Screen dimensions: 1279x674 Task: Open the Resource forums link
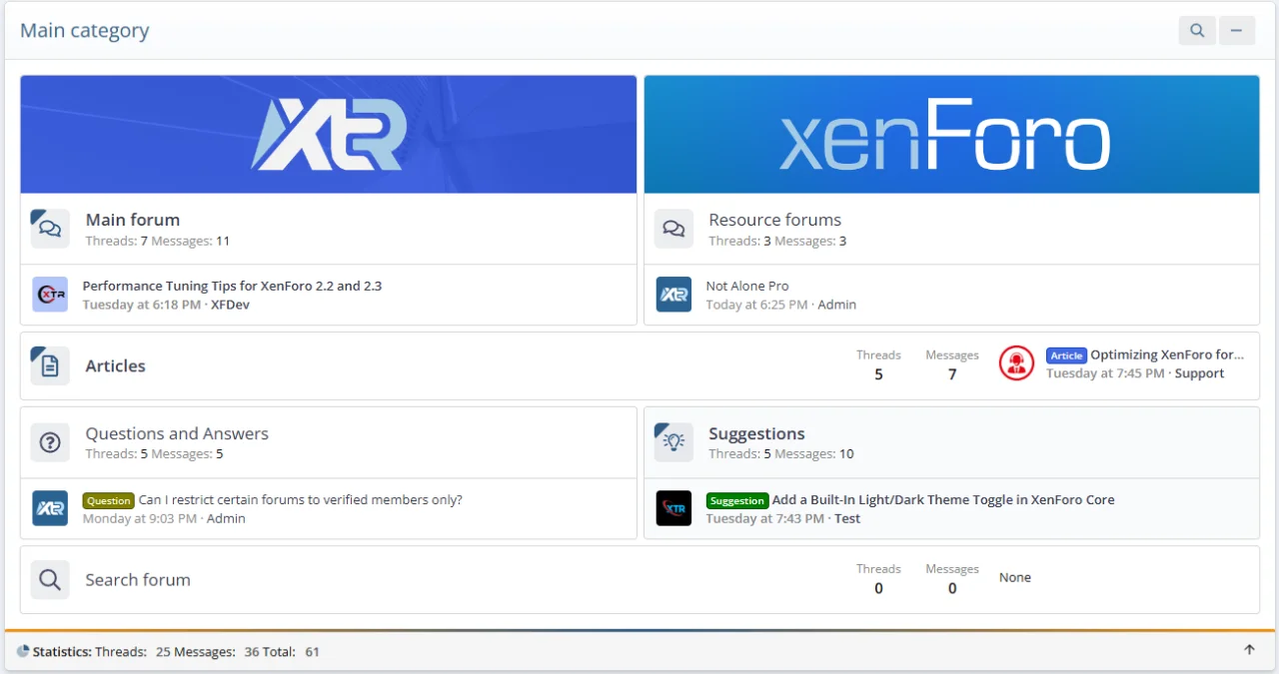774,220
